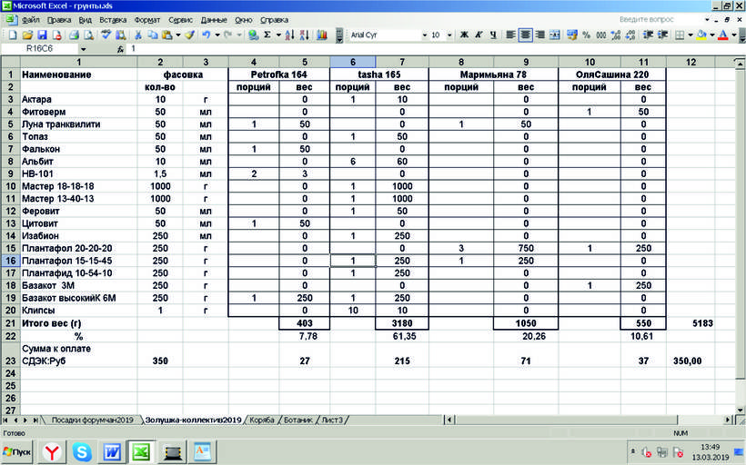
Task: Toggle Bold formatting (Ж button)
Action: 464,35
